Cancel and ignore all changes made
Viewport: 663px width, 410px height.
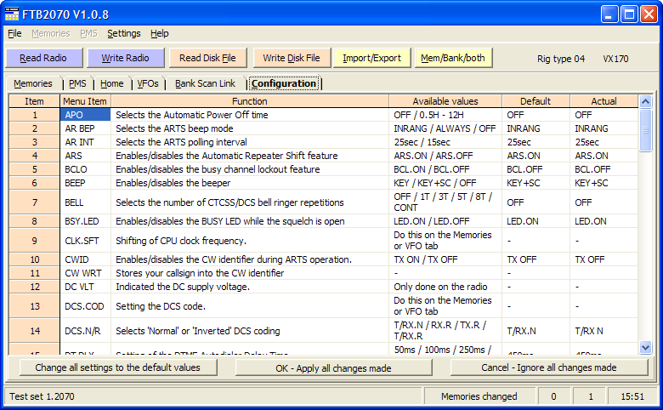click(548, 368)
